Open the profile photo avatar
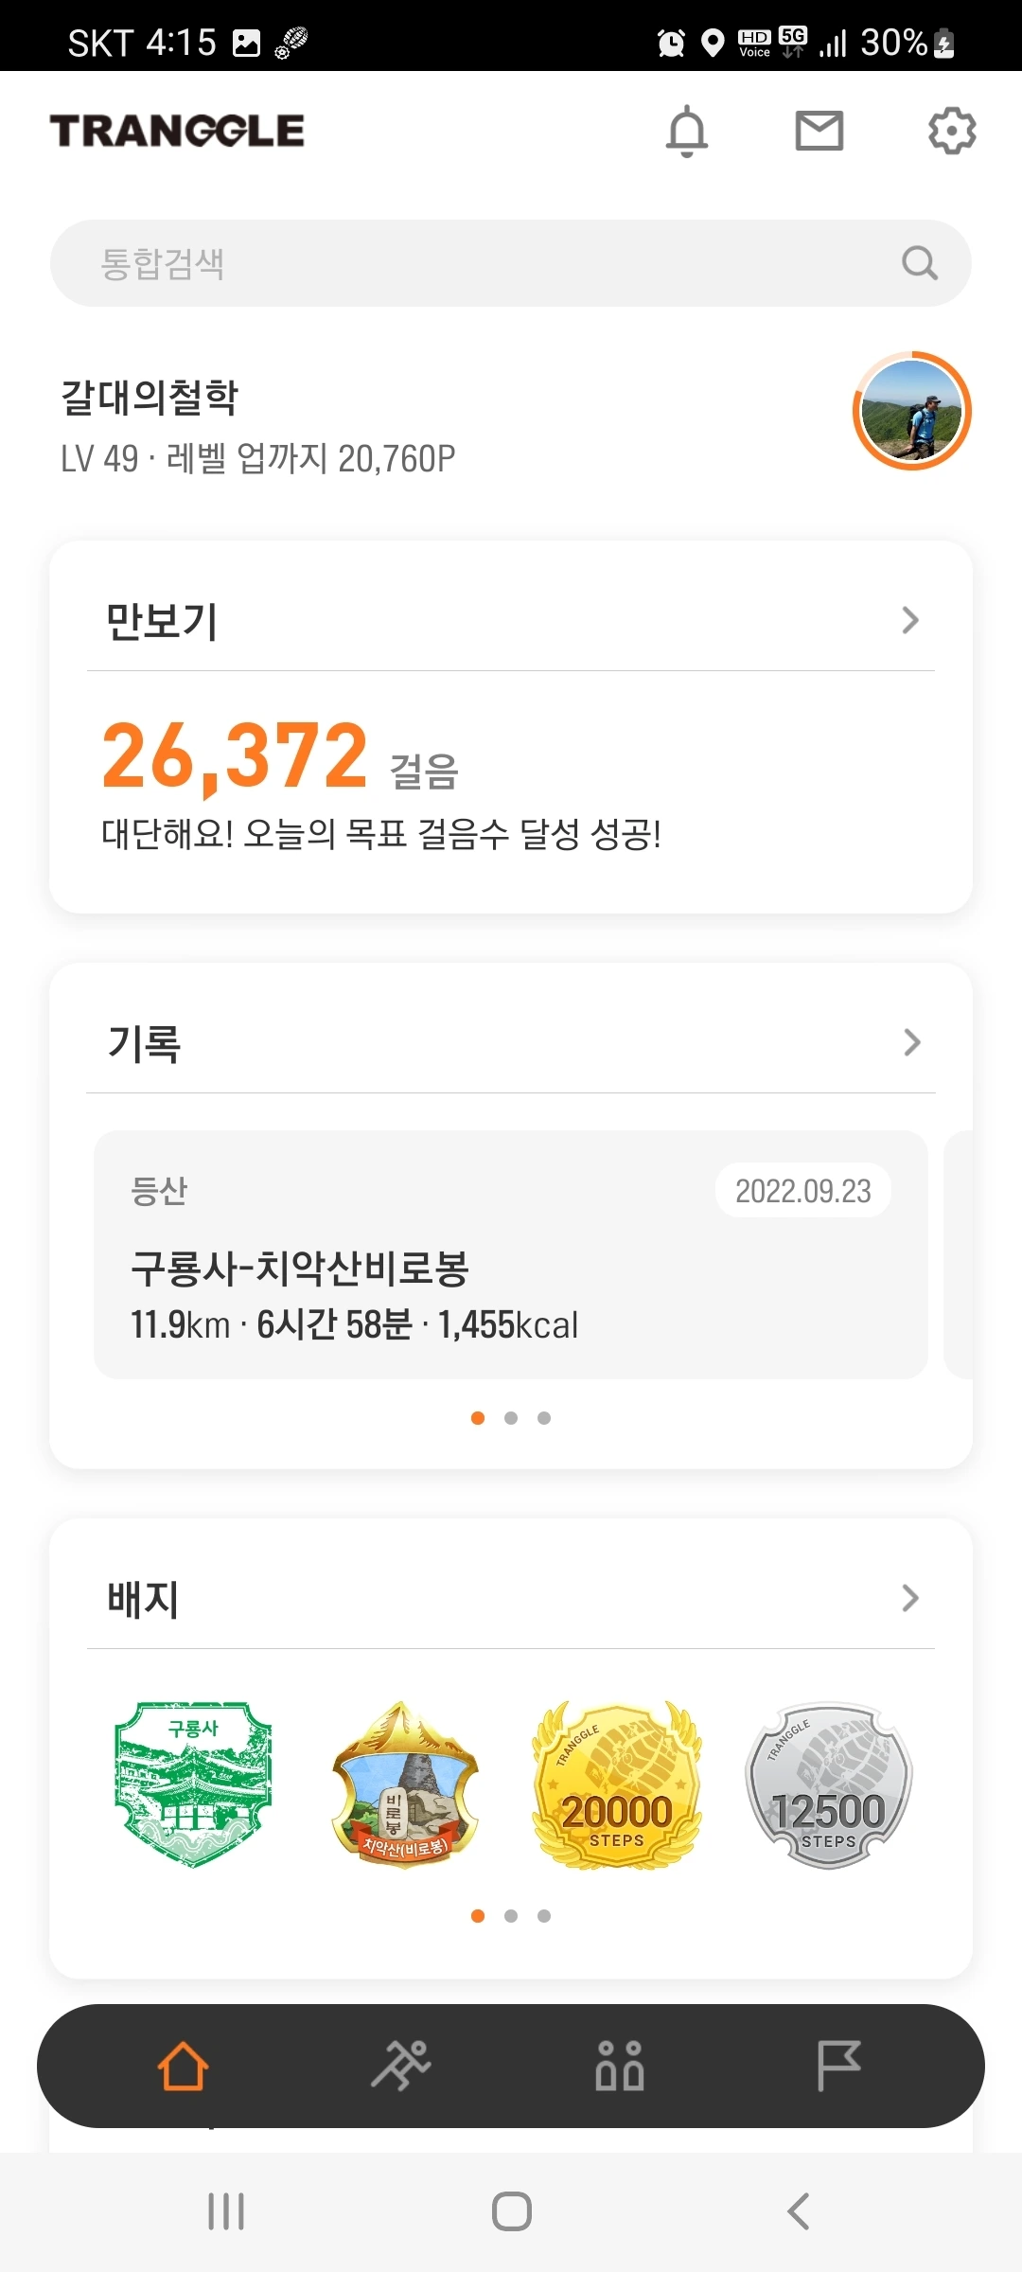 (912, 411)
